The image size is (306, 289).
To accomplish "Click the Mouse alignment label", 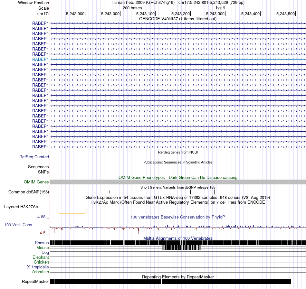I will click(x=43, y=248).
